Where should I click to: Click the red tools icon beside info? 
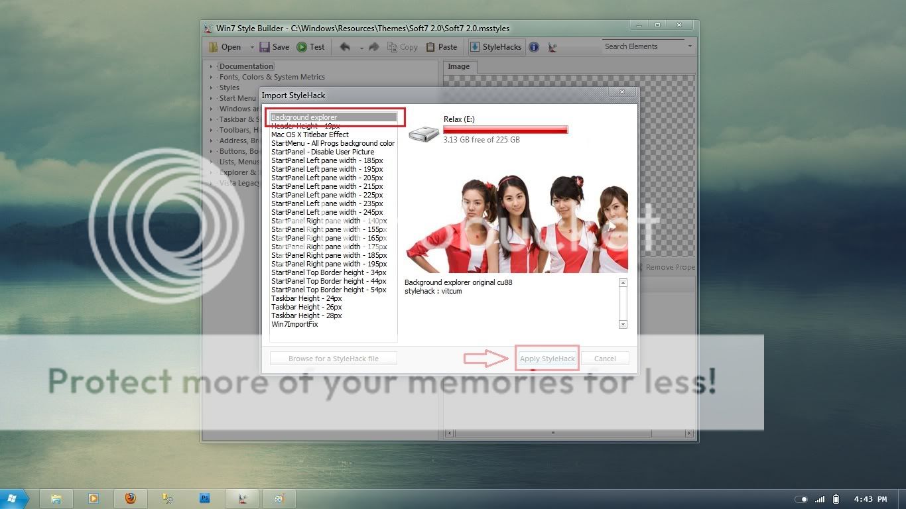click(552, 47)
